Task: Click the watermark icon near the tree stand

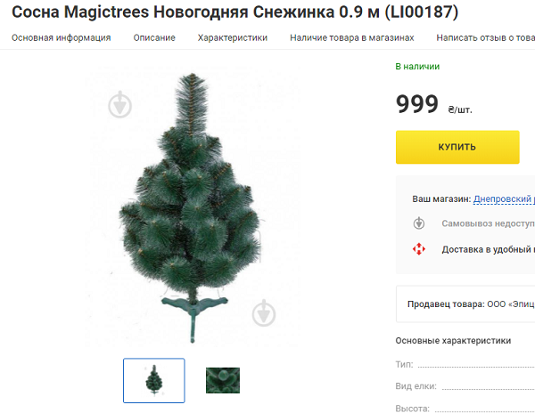Action: point(263,312)
